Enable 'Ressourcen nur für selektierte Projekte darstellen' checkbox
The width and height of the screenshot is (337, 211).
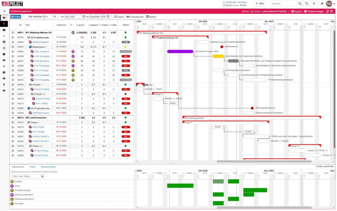pyautogui.click(x=12, y=172)
